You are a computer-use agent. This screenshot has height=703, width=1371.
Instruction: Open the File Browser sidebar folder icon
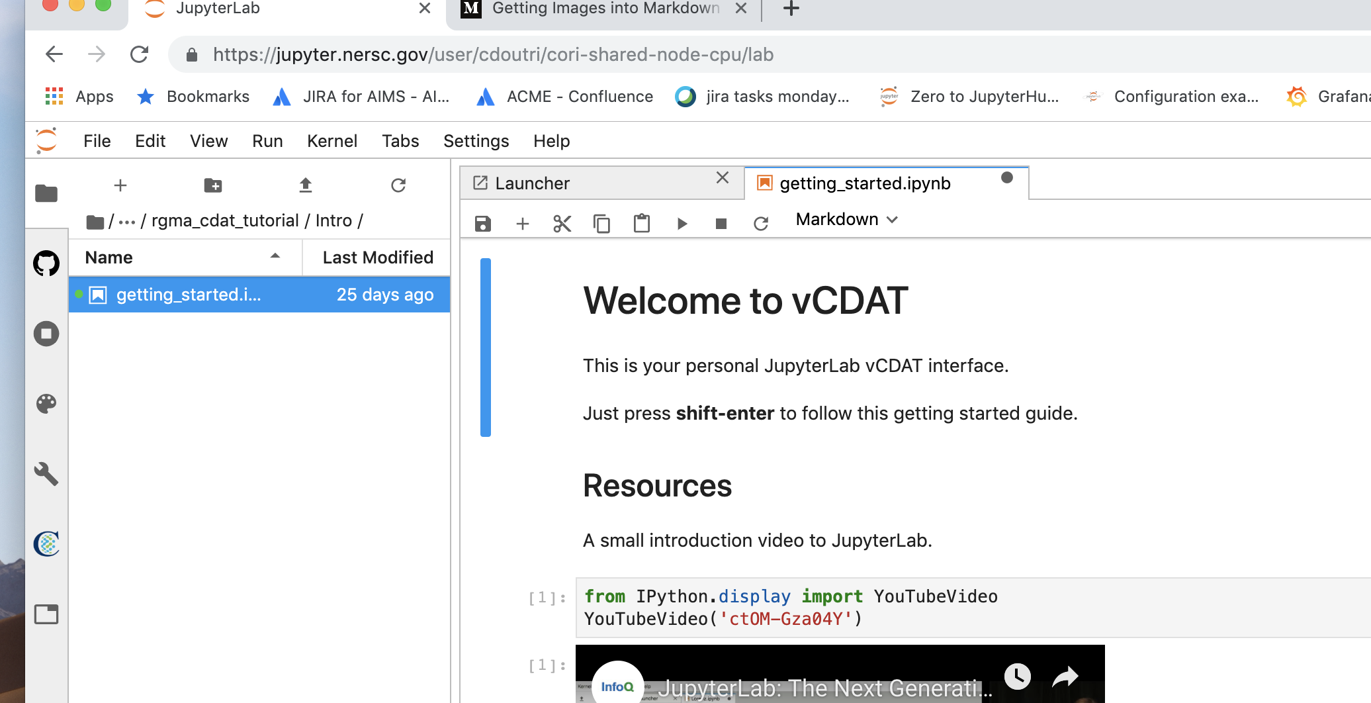pyautogui.click(x=46, y=193)
